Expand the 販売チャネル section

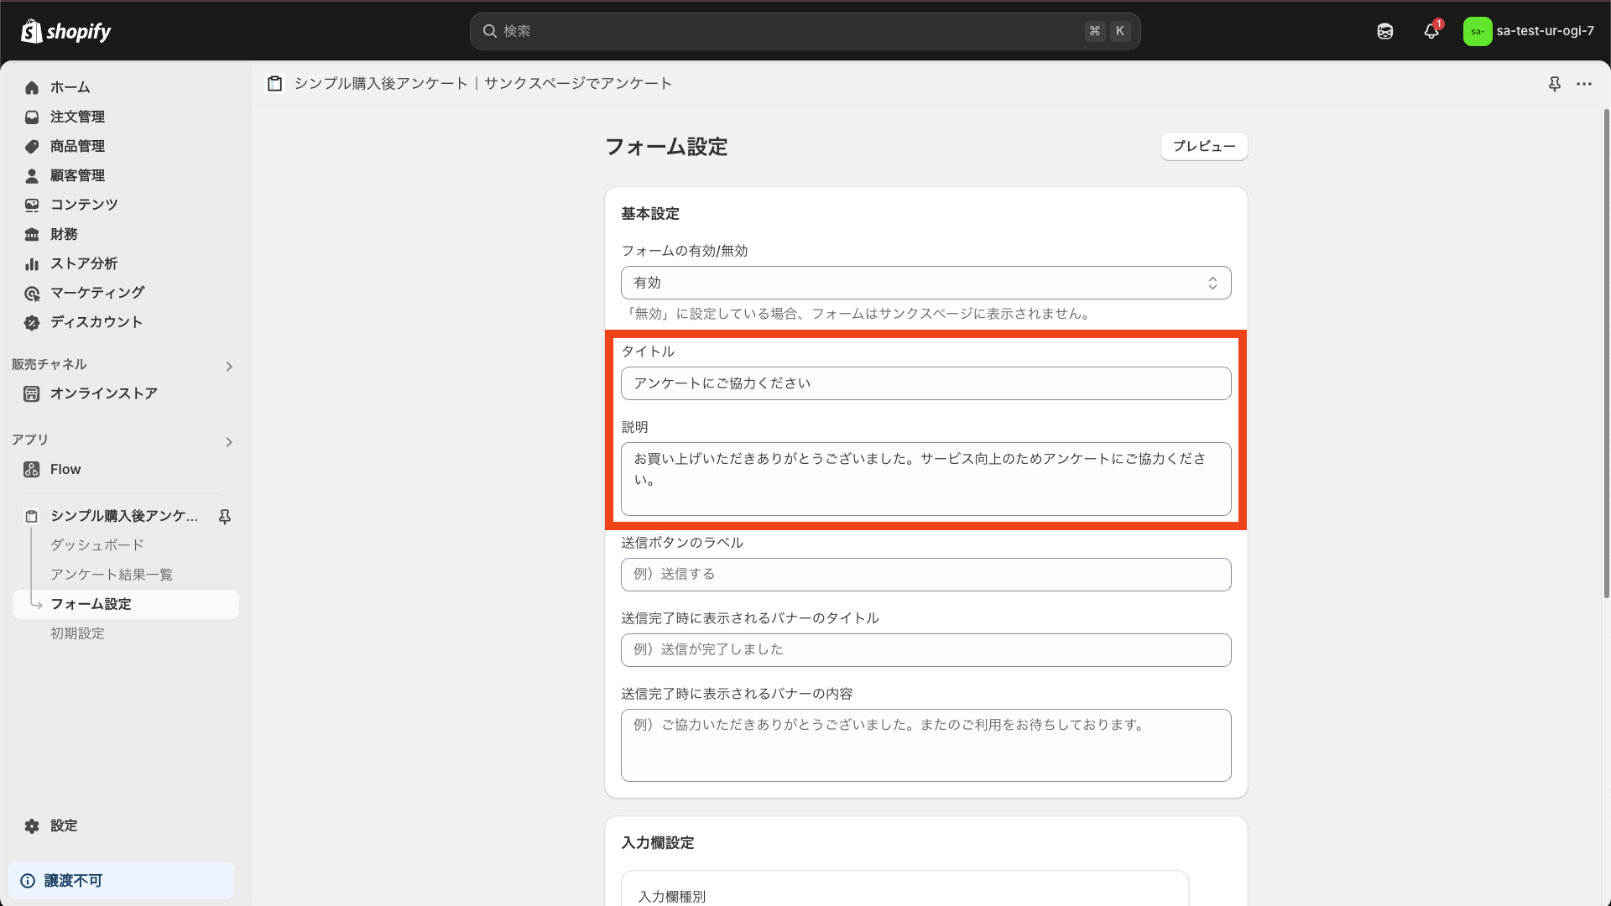coord(228,366)
